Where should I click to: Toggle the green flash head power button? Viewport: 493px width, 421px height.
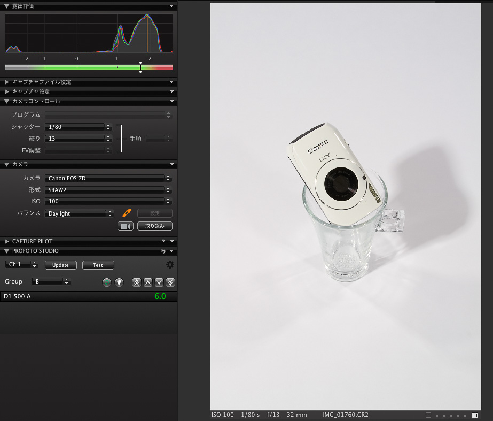107,282
